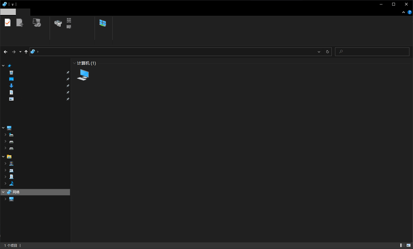Collapse the 网络 tree node
Screen dimensions: 413x249
pyautogui.click(x=3, y=192)
